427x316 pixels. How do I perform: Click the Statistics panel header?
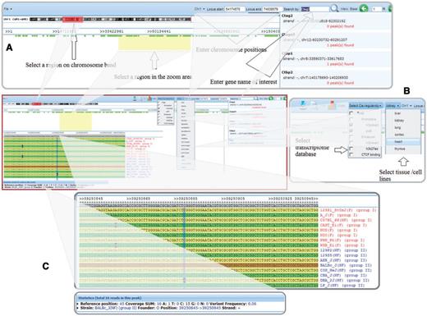click(179, 298)
